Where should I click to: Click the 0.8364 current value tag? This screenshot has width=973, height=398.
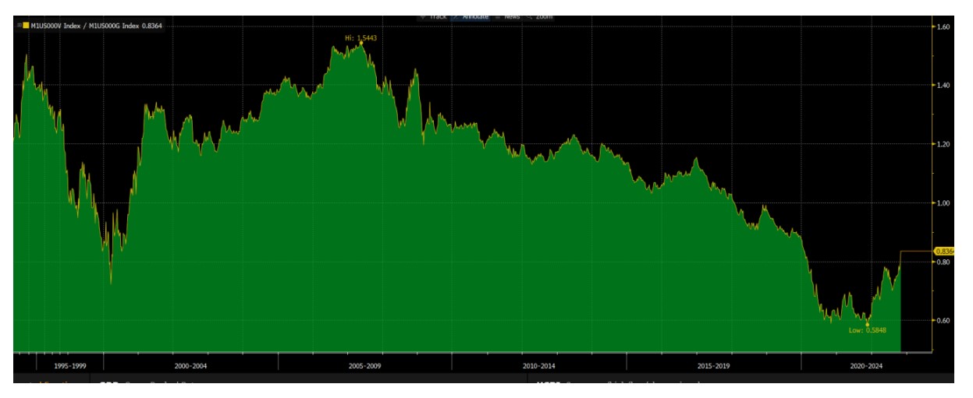(x=944, y=251)
